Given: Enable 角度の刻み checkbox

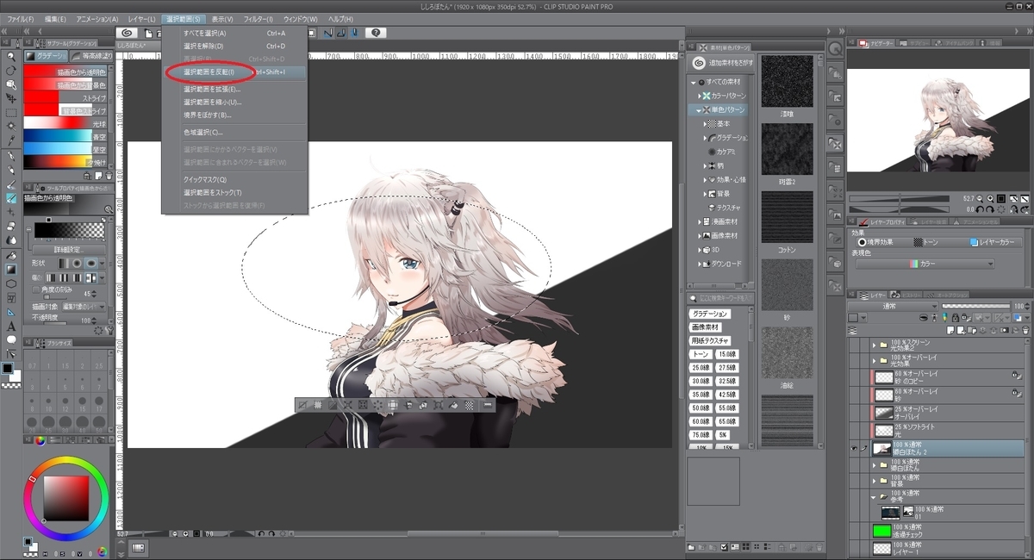Looking at the screenshot, I should 36,289.
